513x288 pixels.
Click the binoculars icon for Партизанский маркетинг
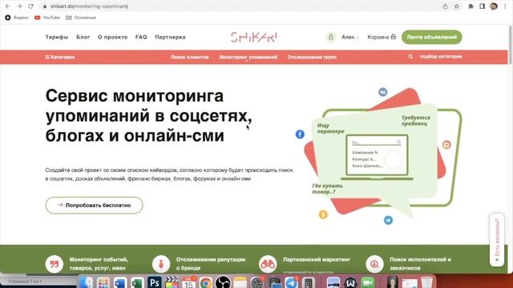coord(268,264)
